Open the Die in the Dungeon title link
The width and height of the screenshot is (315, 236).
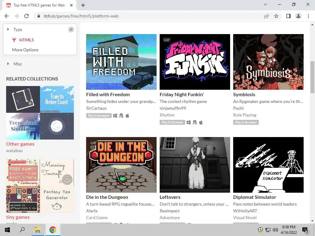click(107, 197)
